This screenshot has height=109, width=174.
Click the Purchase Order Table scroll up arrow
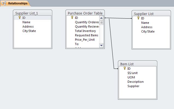point(101,18)
